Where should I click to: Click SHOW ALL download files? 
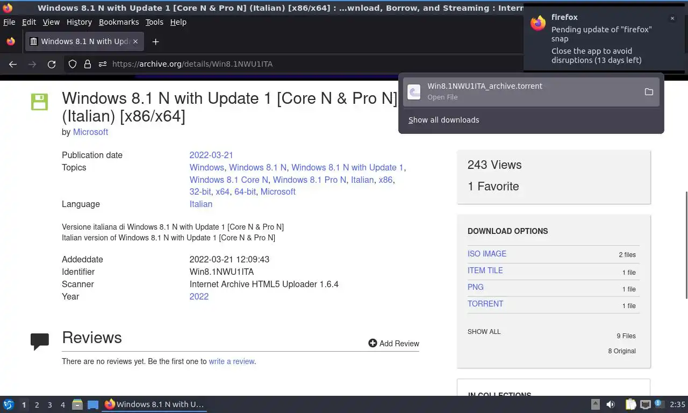point(484,332)
